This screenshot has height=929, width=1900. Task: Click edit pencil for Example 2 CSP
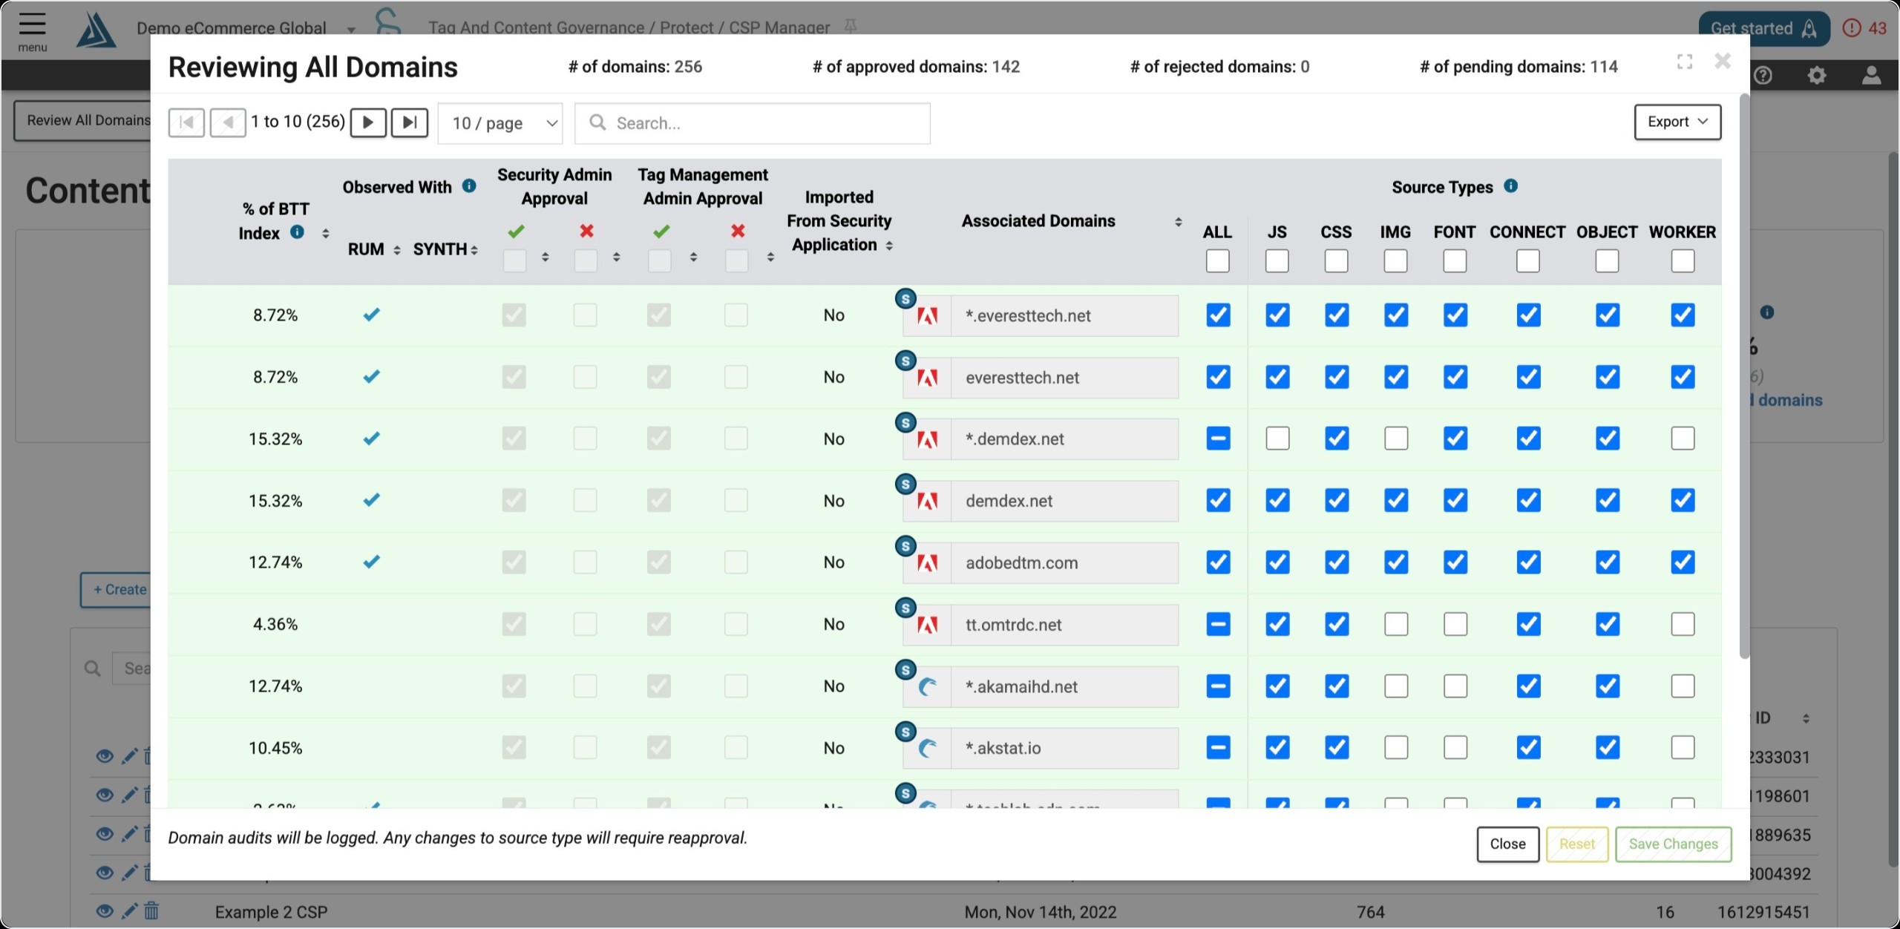(129, 911)
